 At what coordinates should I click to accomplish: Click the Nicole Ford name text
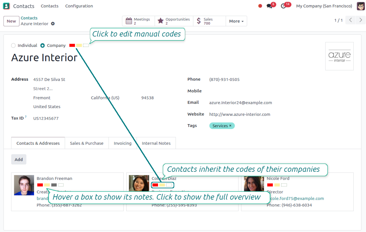(278, 178)
